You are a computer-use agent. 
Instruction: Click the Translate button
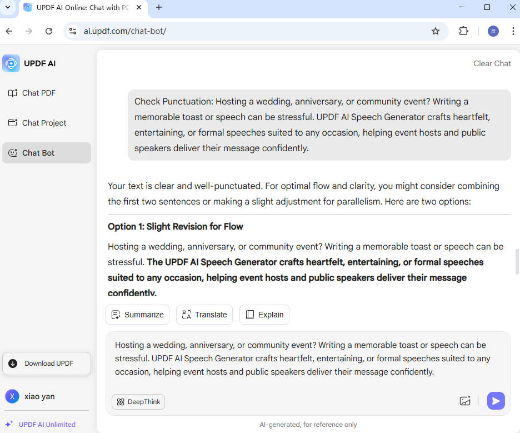[204, 315]
